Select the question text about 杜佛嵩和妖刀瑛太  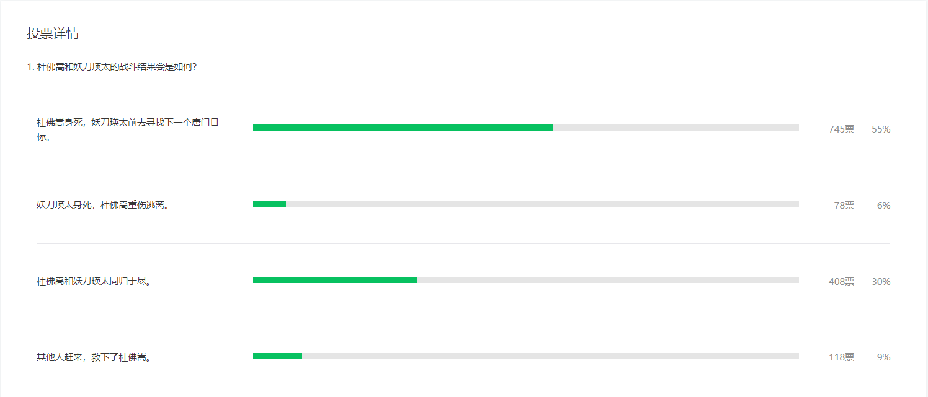tap(112, 66)
